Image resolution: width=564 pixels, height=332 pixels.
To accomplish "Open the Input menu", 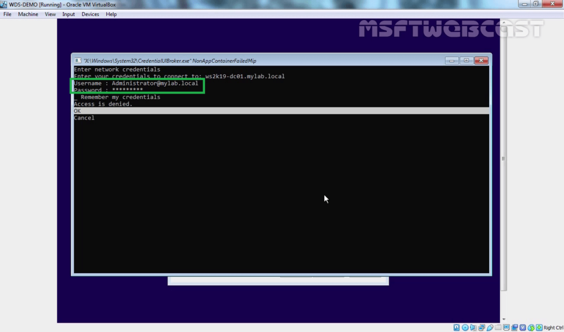I will (x=68, y=14).
